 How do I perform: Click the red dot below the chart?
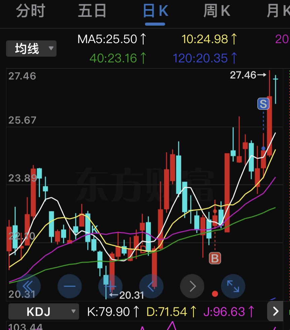215,294
